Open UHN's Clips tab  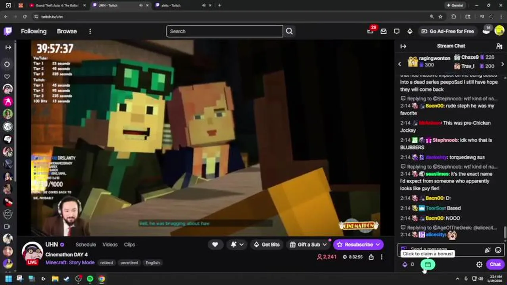pyautogui.click(x=129, y=245)
